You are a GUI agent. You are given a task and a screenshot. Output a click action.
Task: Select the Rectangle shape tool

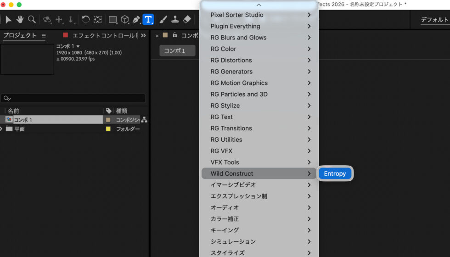pyautogui.click(x=113, y=19)
